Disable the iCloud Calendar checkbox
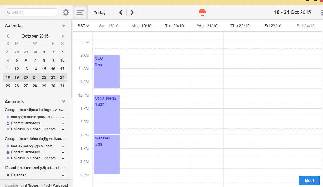 [63, 175]
